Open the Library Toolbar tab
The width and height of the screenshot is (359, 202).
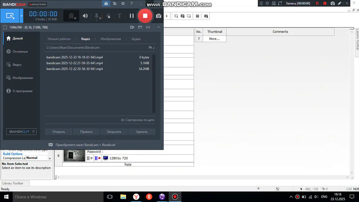[x=15, y=183]
